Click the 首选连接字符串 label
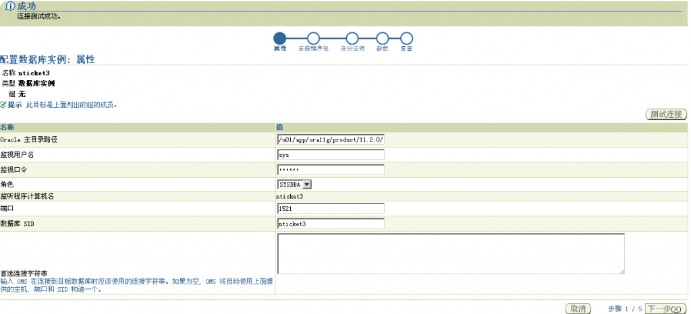 point(24,274)
